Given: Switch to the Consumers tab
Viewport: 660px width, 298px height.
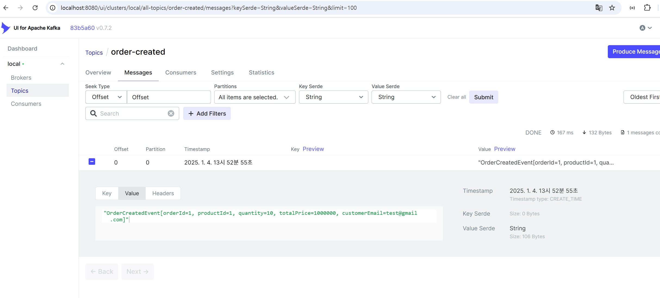Looking at the screenshot, I should point(180,73).
